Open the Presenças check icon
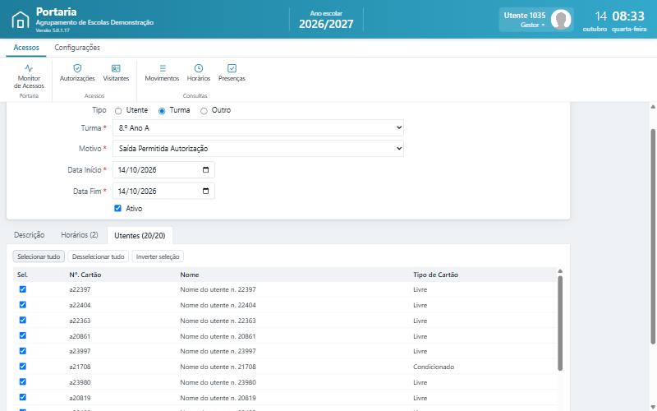 pos(232,68)
